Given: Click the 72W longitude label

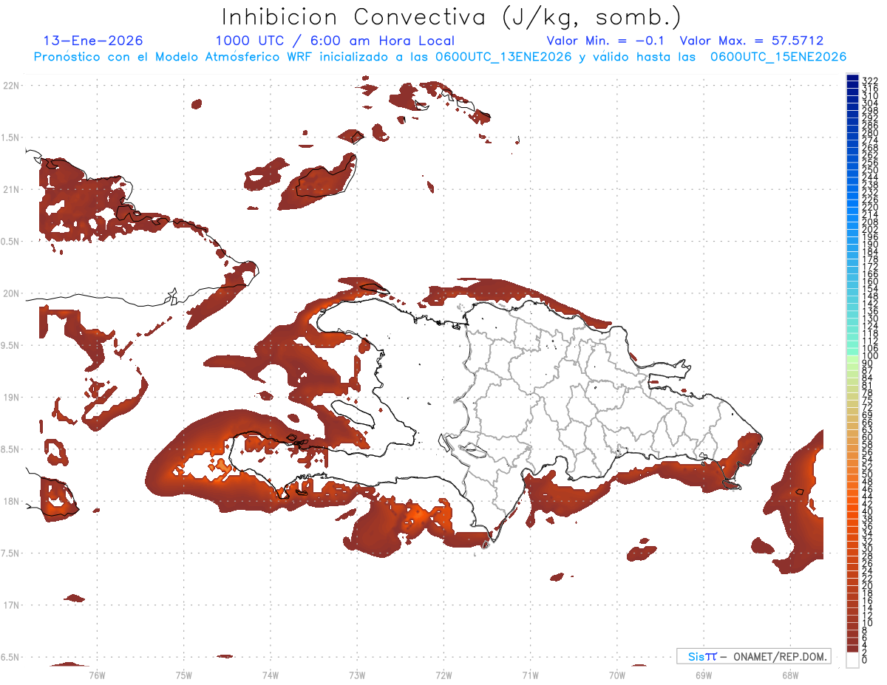Looking at the screenshot, I should click(x=443, y=675).
